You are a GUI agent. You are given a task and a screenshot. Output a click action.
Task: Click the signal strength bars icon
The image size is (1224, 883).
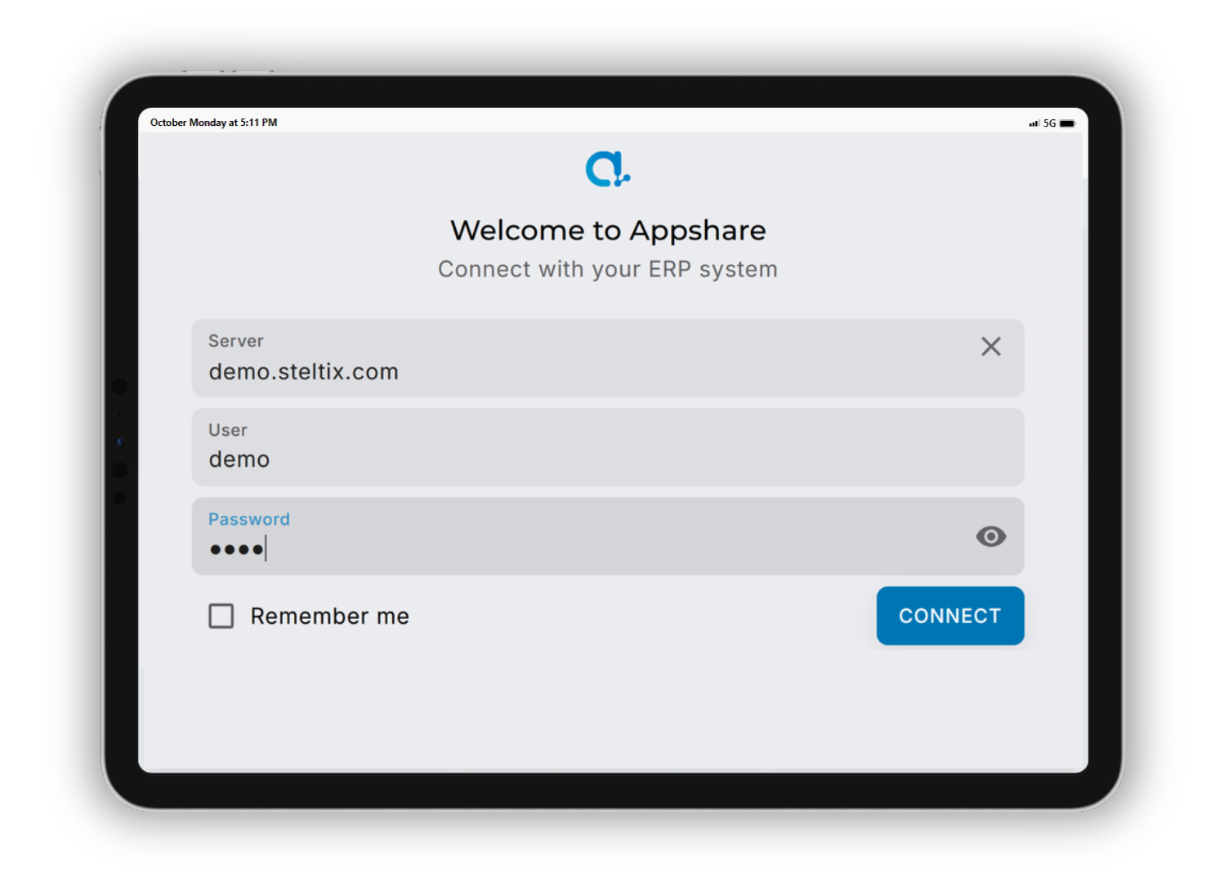(x=1034, y=123)
